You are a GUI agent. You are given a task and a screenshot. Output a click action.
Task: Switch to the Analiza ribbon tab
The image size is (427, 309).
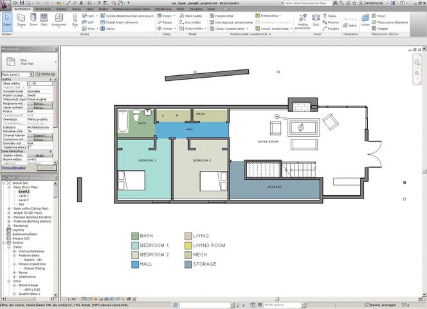[103, 9]
